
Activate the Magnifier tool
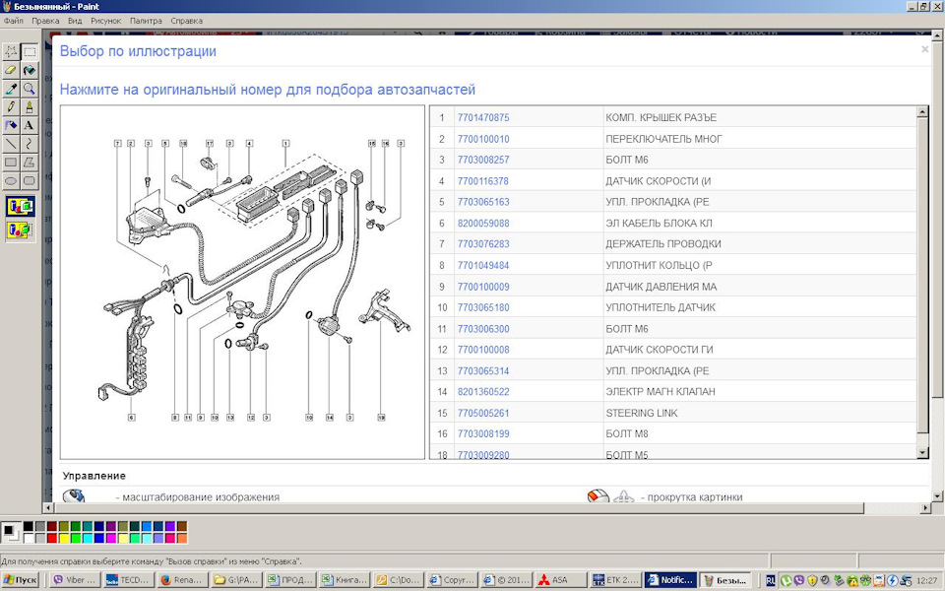pos(29,89)
